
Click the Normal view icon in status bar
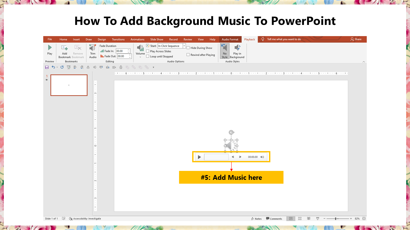(x=291, y=218)
